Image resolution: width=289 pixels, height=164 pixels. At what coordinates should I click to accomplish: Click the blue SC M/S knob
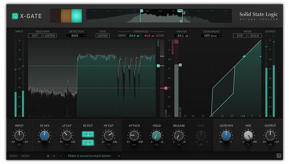[x=44, y=135]
